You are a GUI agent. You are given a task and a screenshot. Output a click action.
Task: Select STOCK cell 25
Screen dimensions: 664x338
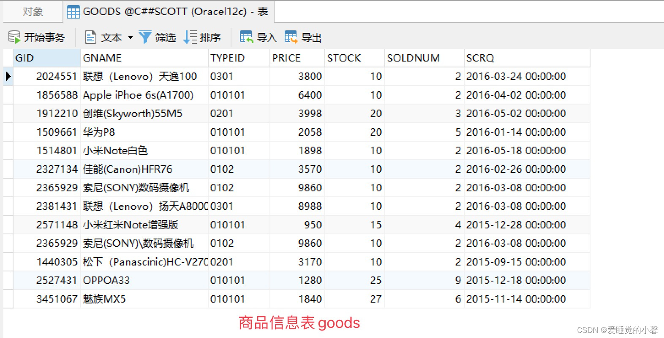(x=355, y=280)
